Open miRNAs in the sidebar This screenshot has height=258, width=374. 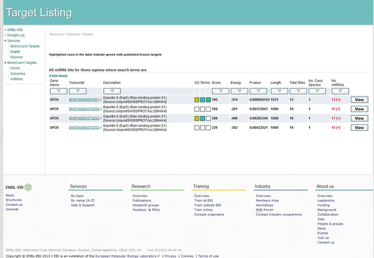16,79
